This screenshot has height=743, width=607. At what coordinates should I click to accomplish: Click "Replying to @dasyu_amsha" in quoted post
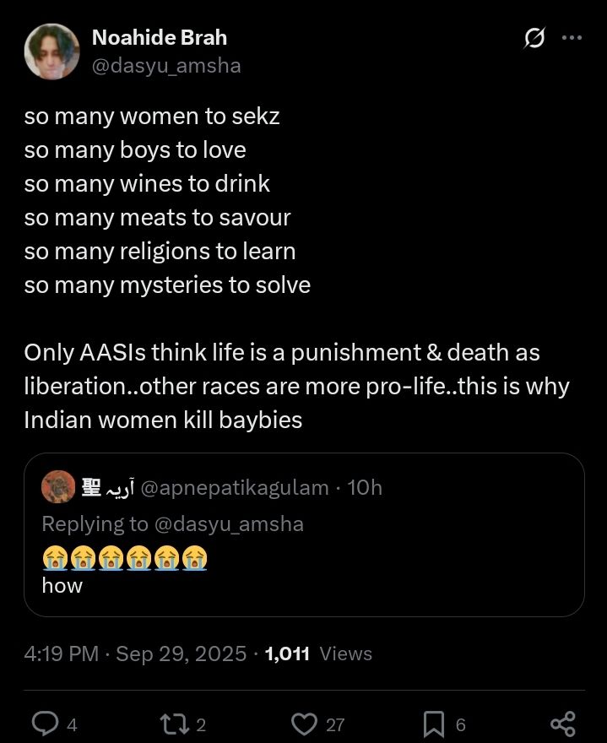tap(172, 523)
